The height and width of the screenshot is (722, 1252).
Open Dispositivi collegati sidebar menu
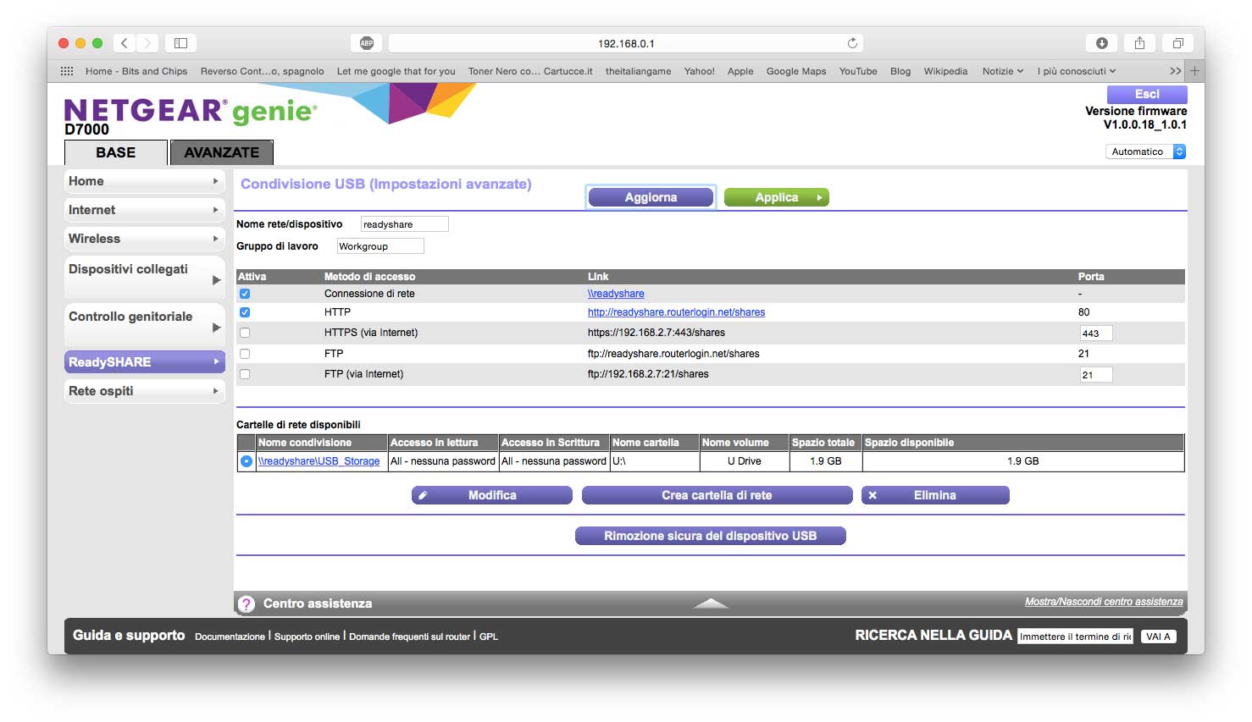click(x=145, y=278)
